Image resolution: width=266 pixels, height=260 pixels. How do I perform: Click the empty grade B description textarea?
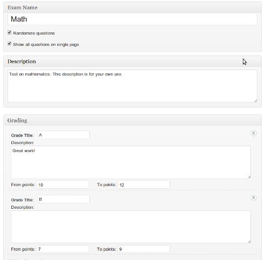click(x=131, y=227)
